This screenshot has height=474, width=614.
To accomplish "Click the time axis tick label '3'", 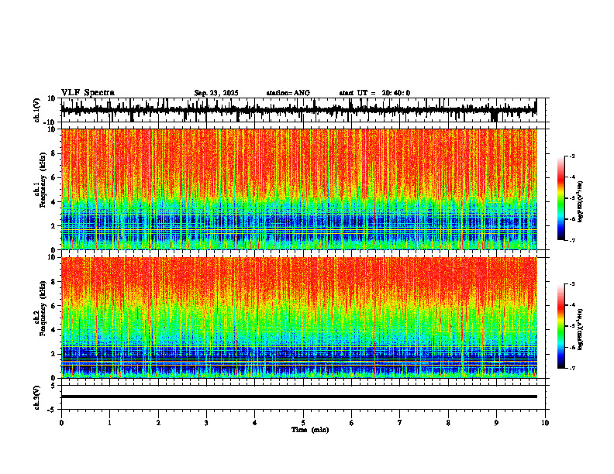I will tap(206, 423).
